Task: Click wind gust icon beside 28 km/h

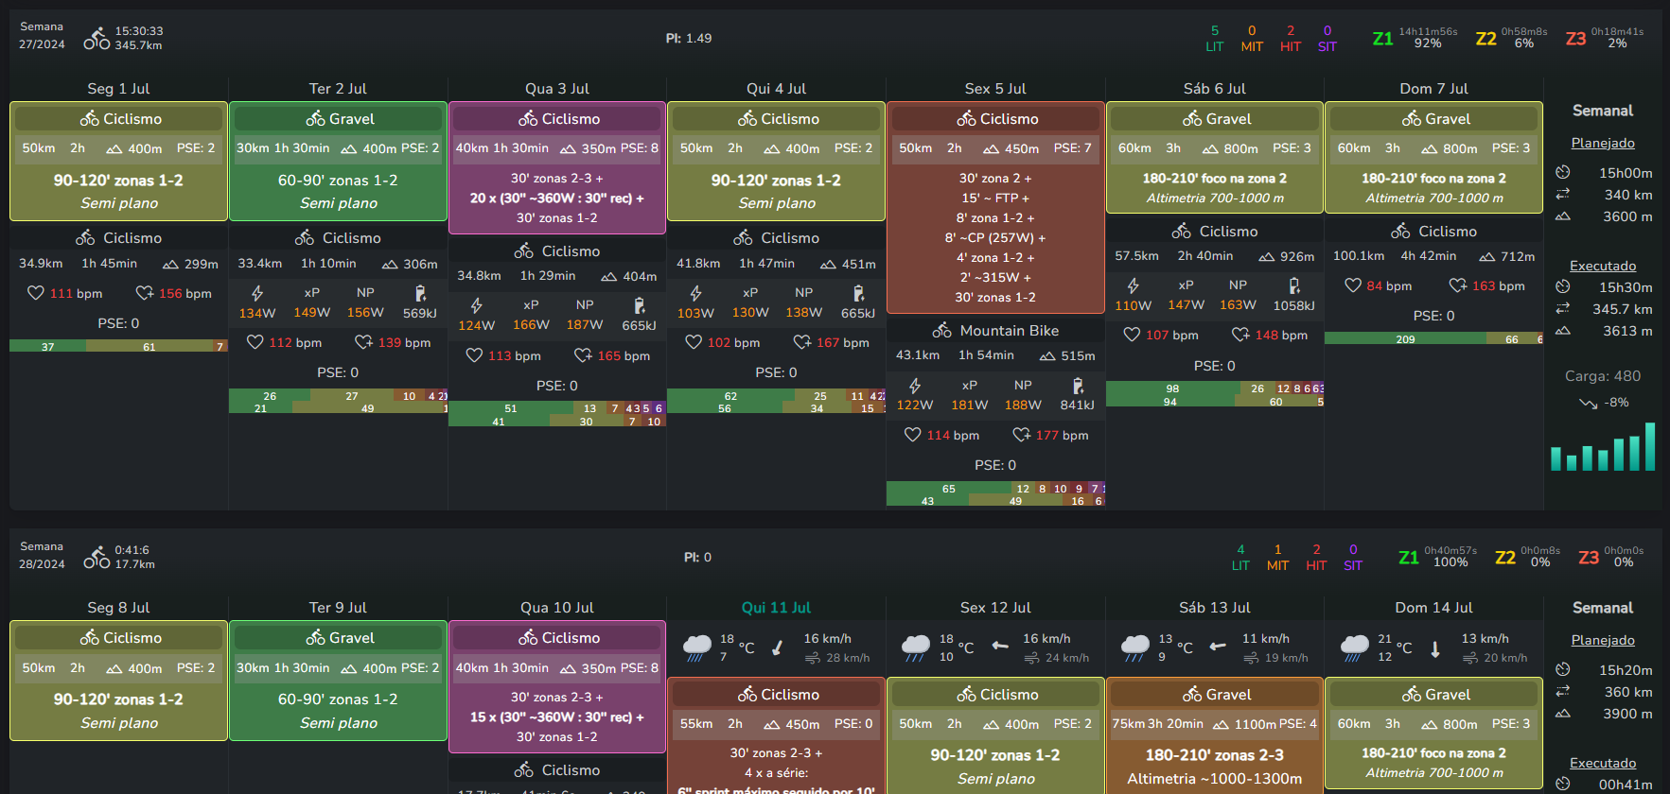Action: [811, 658]
